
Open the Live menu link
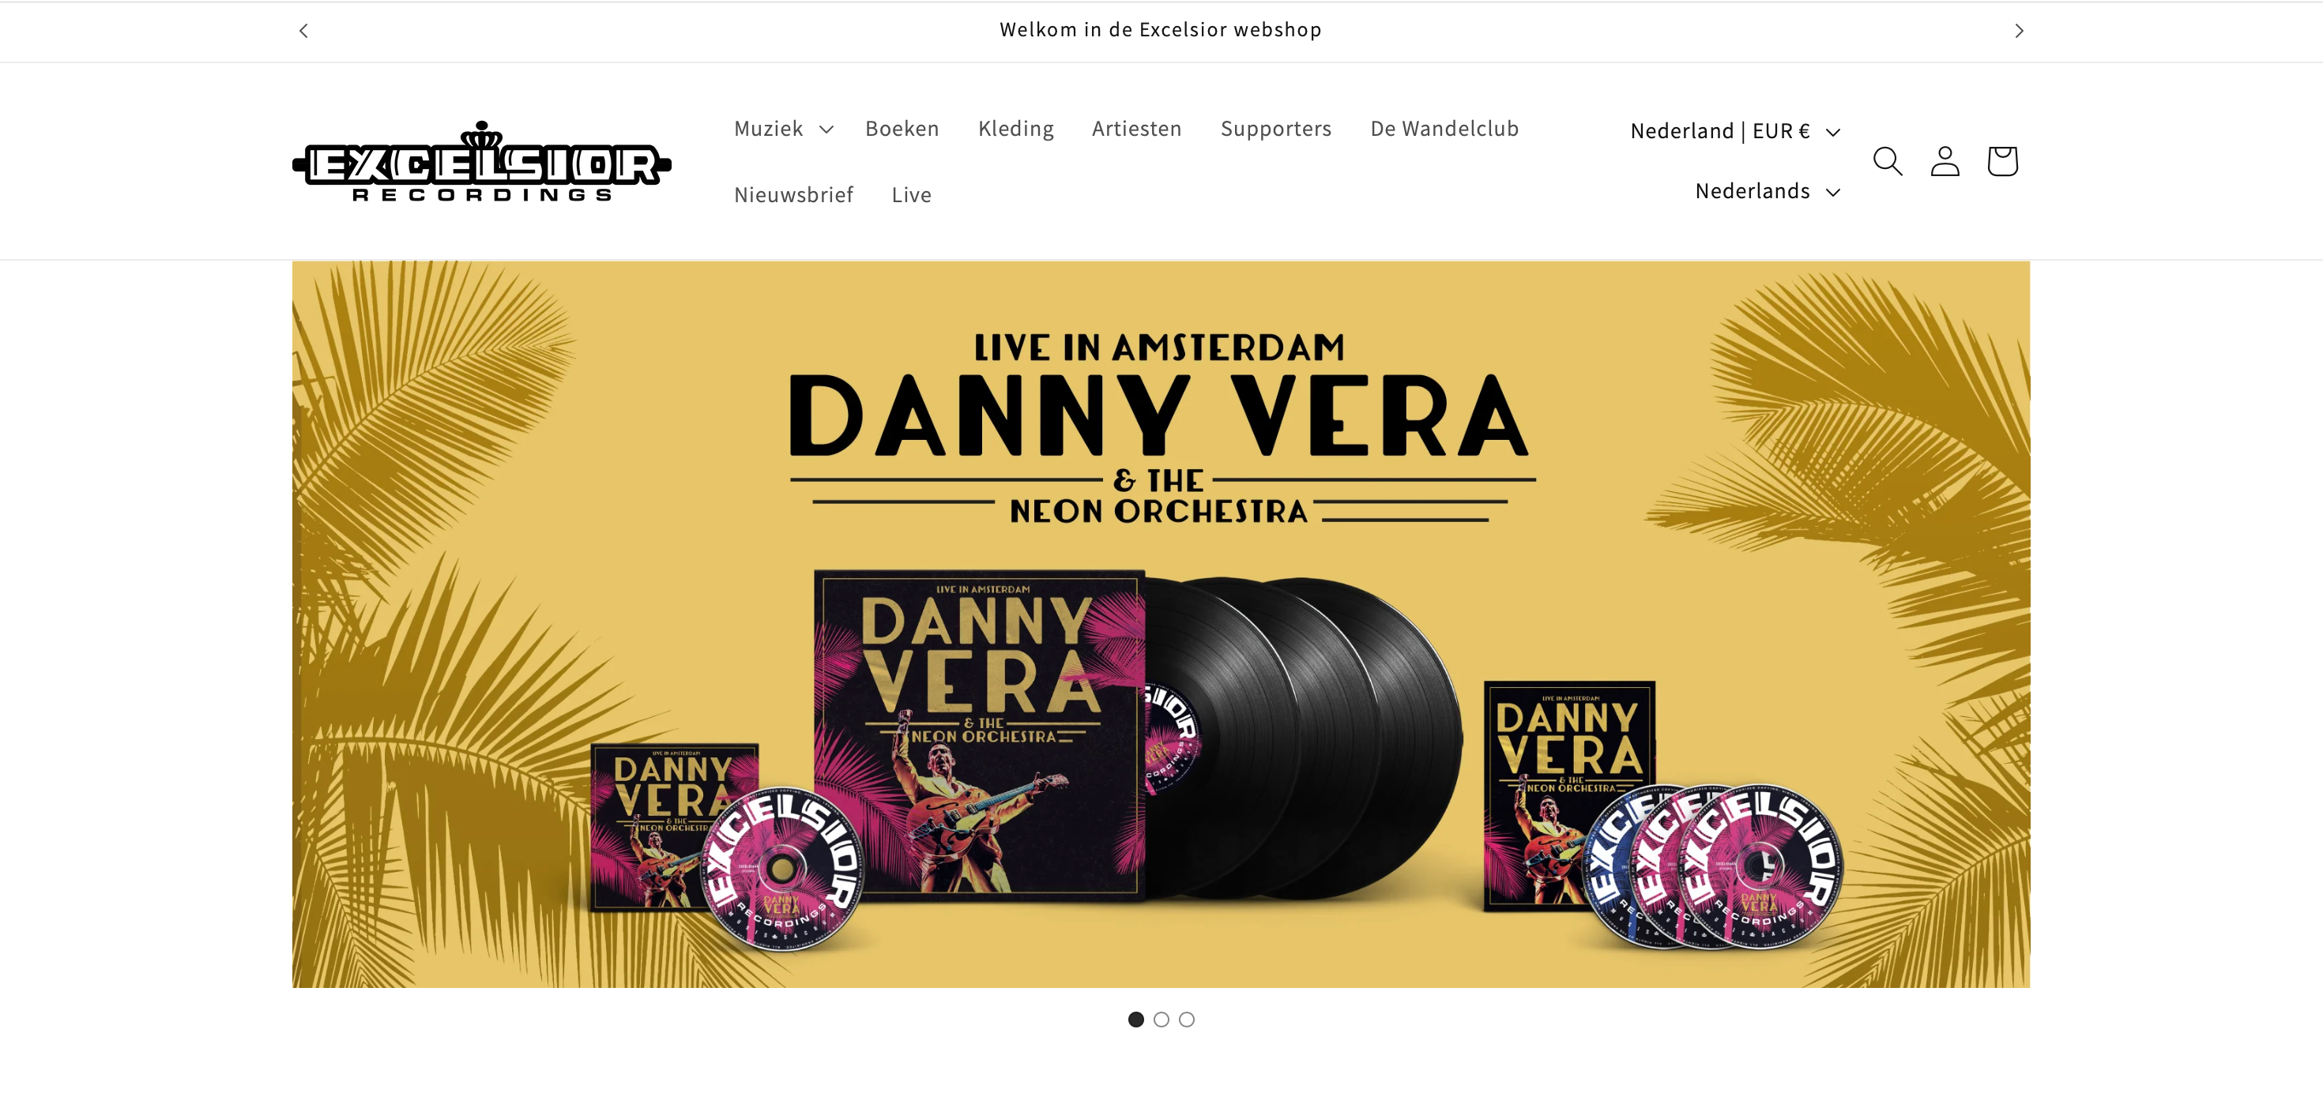click(x=912, y=194)
